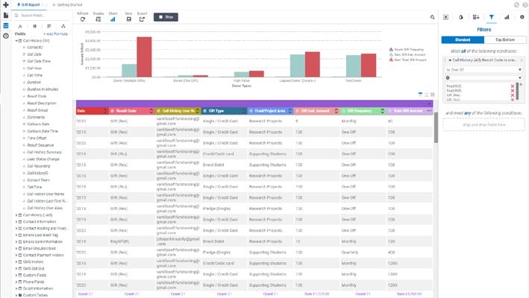Switch to the Getting Started tab
Image resolution: width=529 pixels, height=298 pixels.
click(x=67, y=4)
